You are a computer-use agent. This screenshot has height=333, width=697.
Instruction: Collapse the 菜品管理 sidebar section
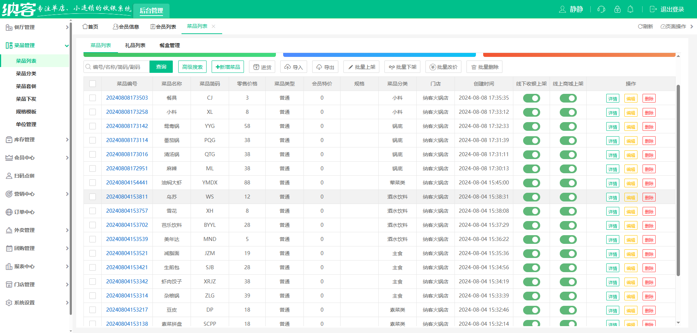pyautogui.click(x=36, y=45)
